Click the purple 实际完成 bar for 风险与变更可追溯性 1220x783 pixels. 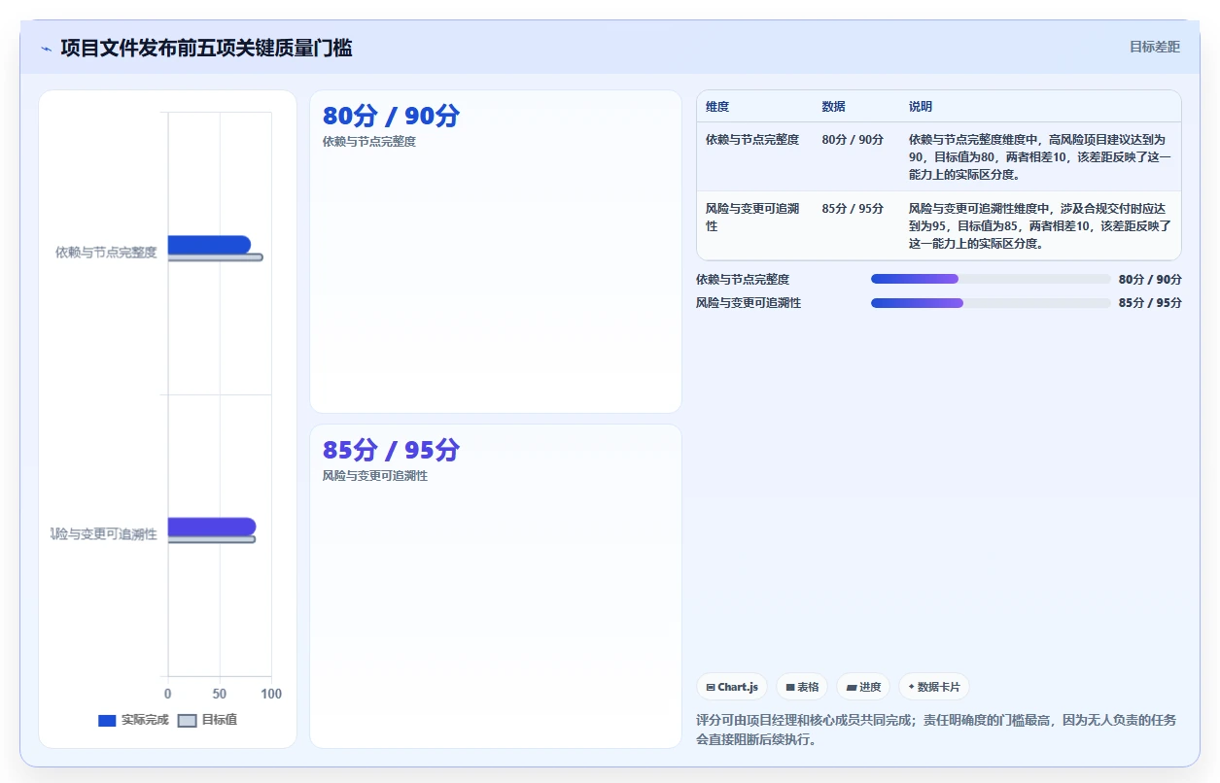coord(212,527)
